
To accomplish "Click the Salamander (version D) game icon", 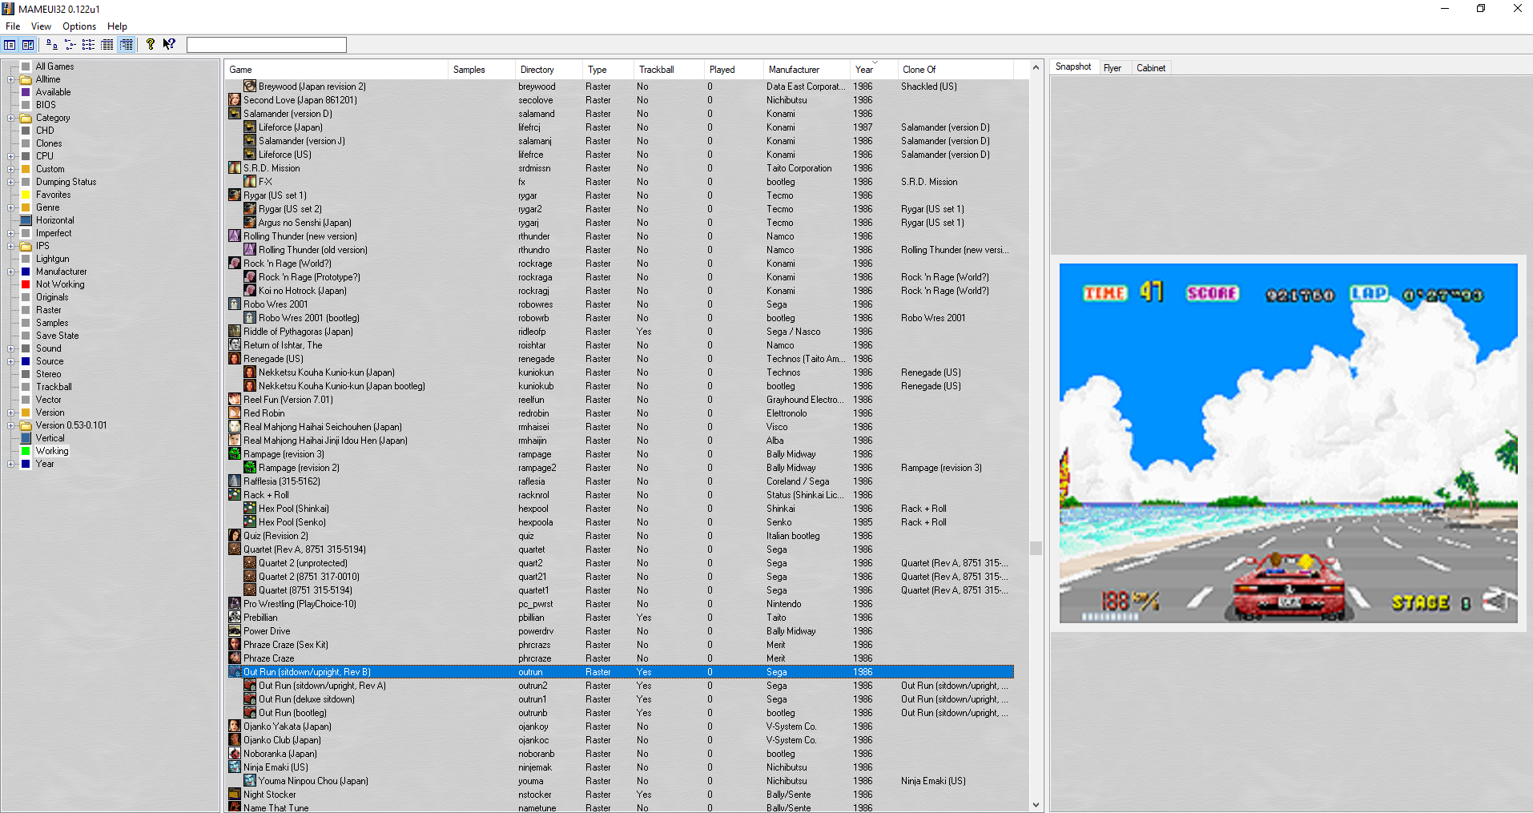I will pos(235,114).
